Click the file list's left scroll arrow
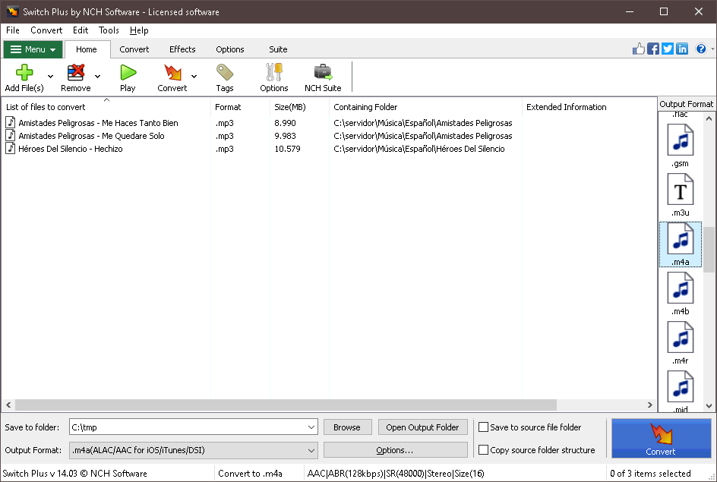The height and width of the screenshot is (482, 717). coord(8,405)
